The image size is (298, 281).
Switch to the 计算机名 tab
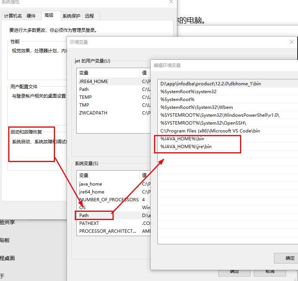(x=13, y=16)
